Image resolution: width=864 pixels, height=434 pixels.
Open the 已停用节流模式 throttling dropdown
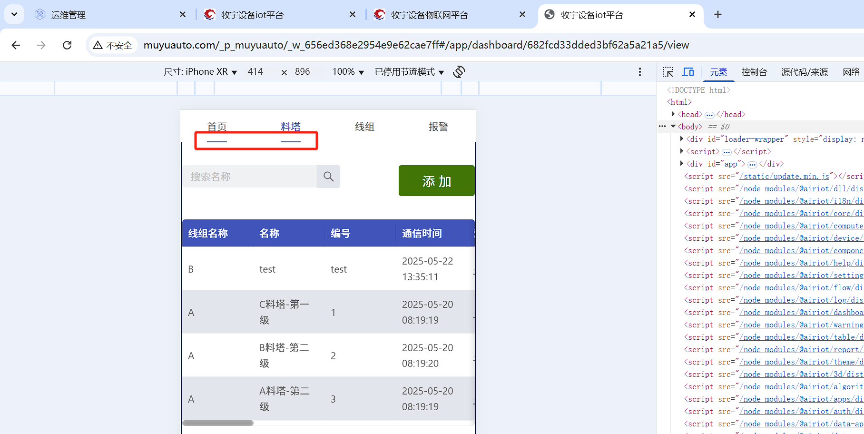click(409, 72)
